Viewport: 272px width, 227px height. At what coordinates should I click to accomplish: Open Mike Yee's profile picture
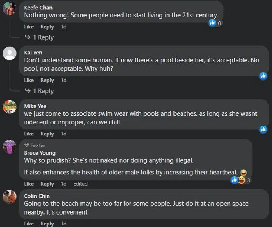9,107
